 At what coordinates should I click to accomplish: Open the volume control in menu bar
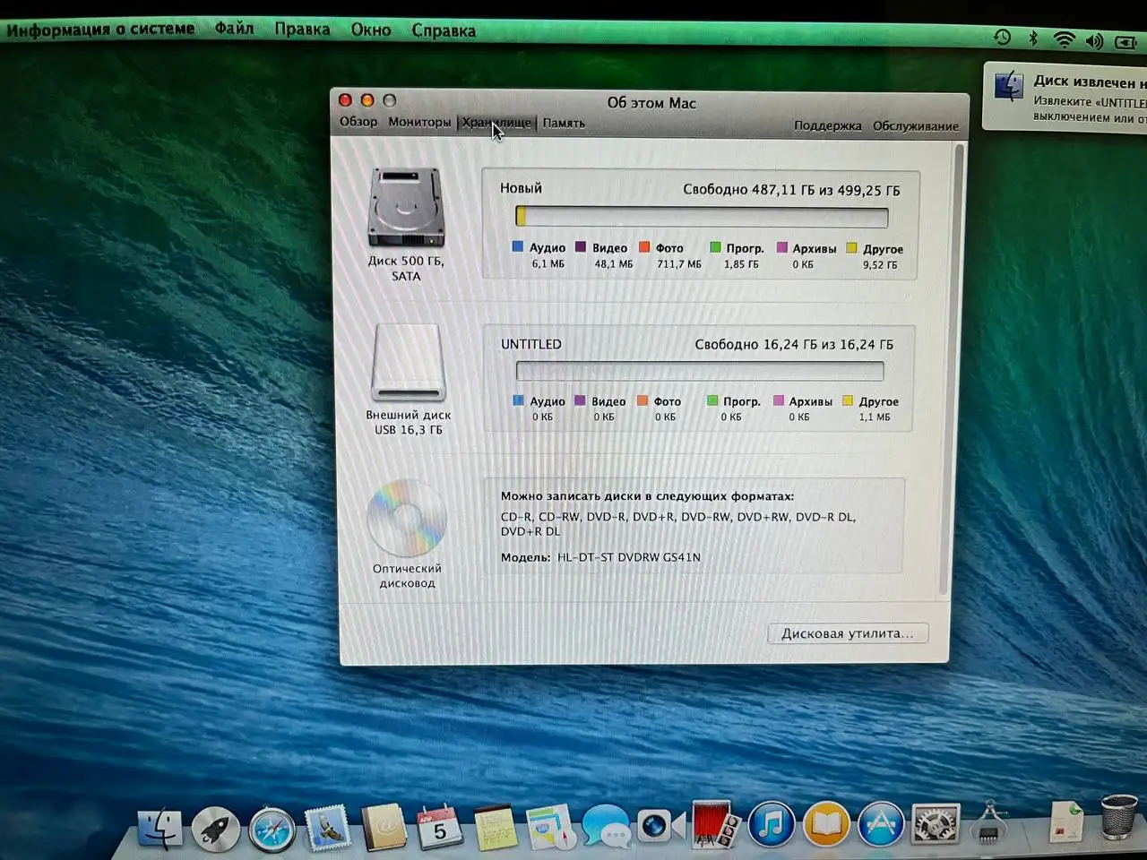(x=1094, y=41)
